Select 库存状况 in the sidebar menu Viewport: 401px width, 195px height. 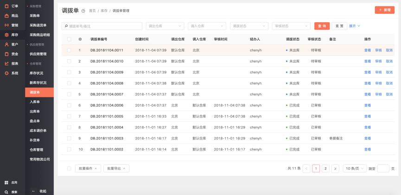click(x=36, y=73)
